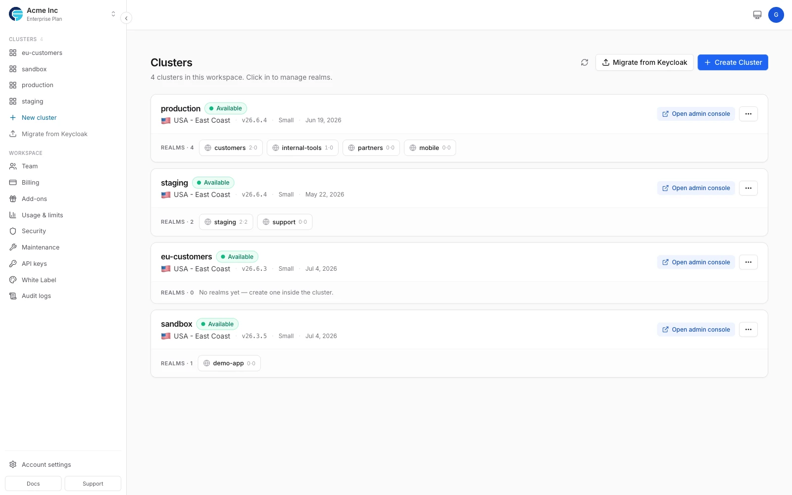Open Add-ons page
Screen dimensions: 792x495
click(63, 199)
